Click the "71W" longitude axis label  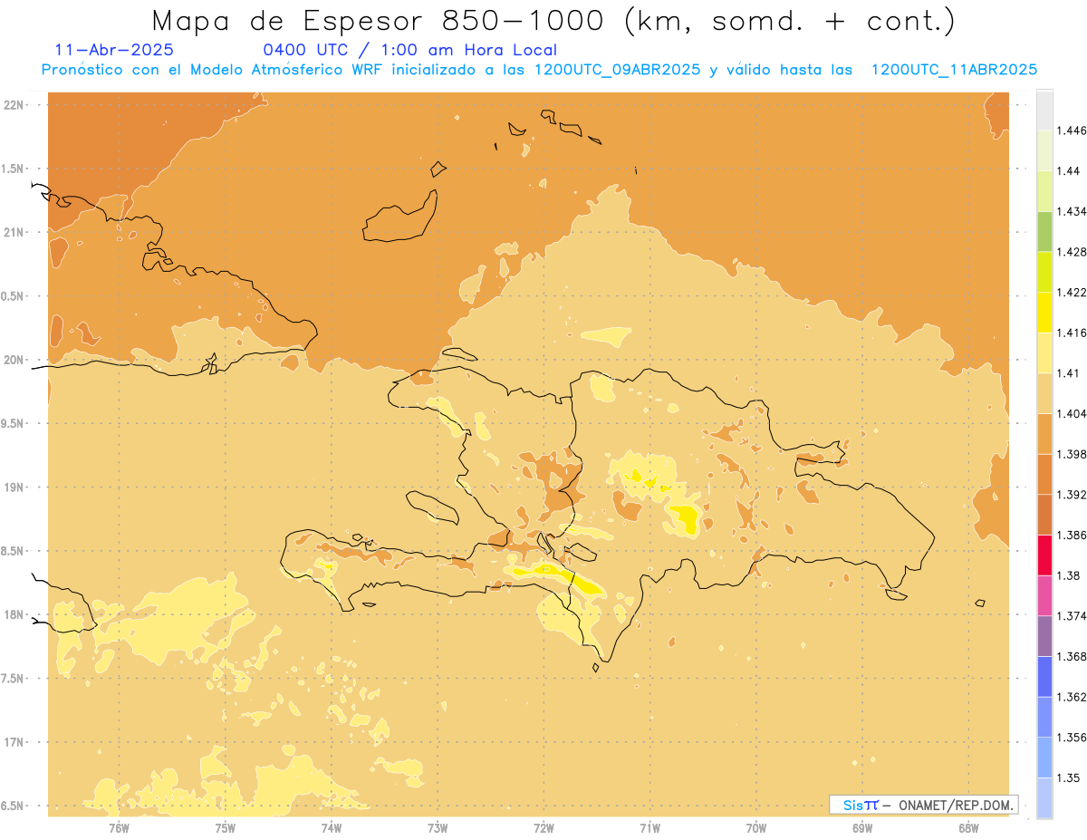[x=649, y=827]
